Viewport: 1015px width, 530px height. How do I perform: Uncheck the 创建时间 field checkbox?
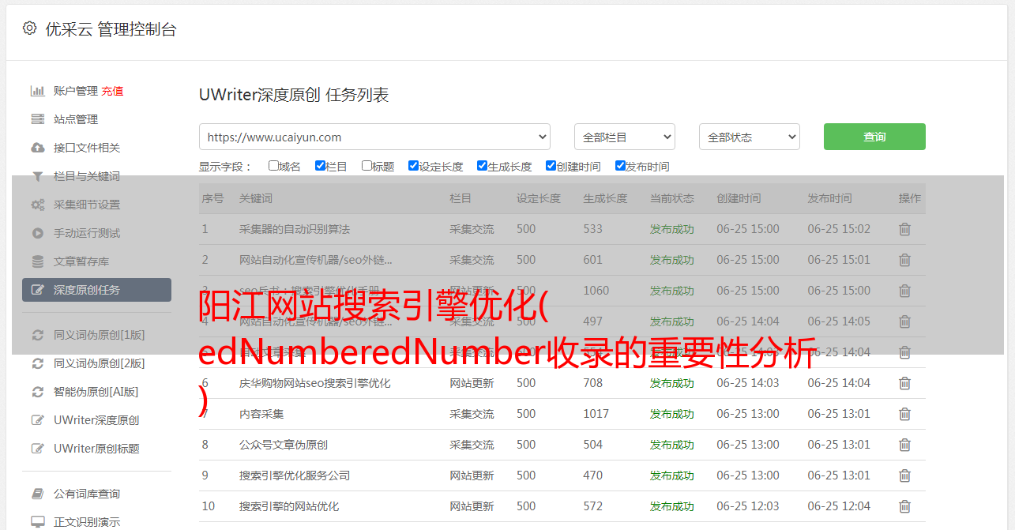tap(551, 166)
